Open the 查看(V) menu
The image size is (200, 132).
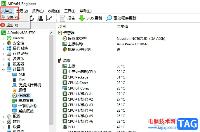coord(22,11)
